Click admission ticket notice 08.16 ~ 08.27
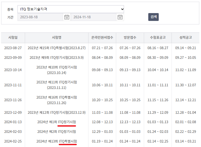The height and width of the screenshot is (147, 201). pos(158,48)
